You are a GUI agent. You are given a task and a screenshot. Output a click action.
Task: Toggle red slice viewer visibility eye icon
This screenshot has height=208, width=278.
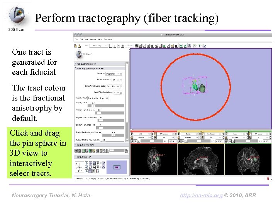pos(136,141)
